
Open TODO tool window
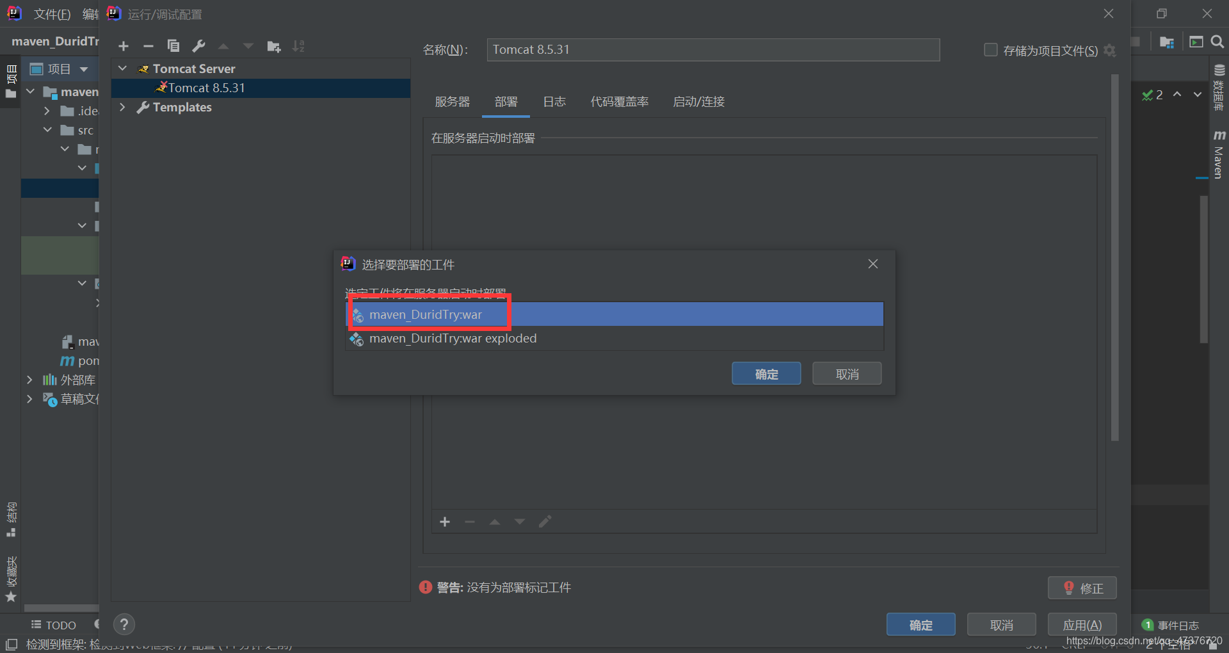coord(54,625)
